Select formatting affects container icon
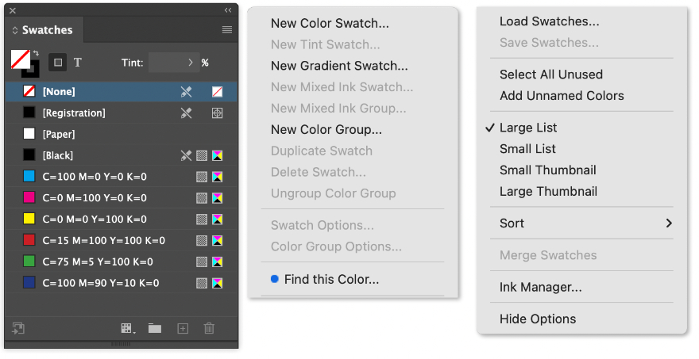This screenshot has height=359, width=699. [57, 63]
